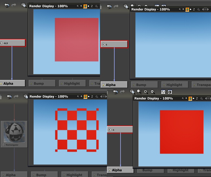Select the constant node with value -1
This screenshot has width=211, height=177.
click(120, 130)
